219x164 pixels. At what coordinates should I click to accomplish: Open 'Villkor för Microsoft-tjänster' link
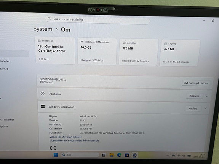(x=66, y=137)
